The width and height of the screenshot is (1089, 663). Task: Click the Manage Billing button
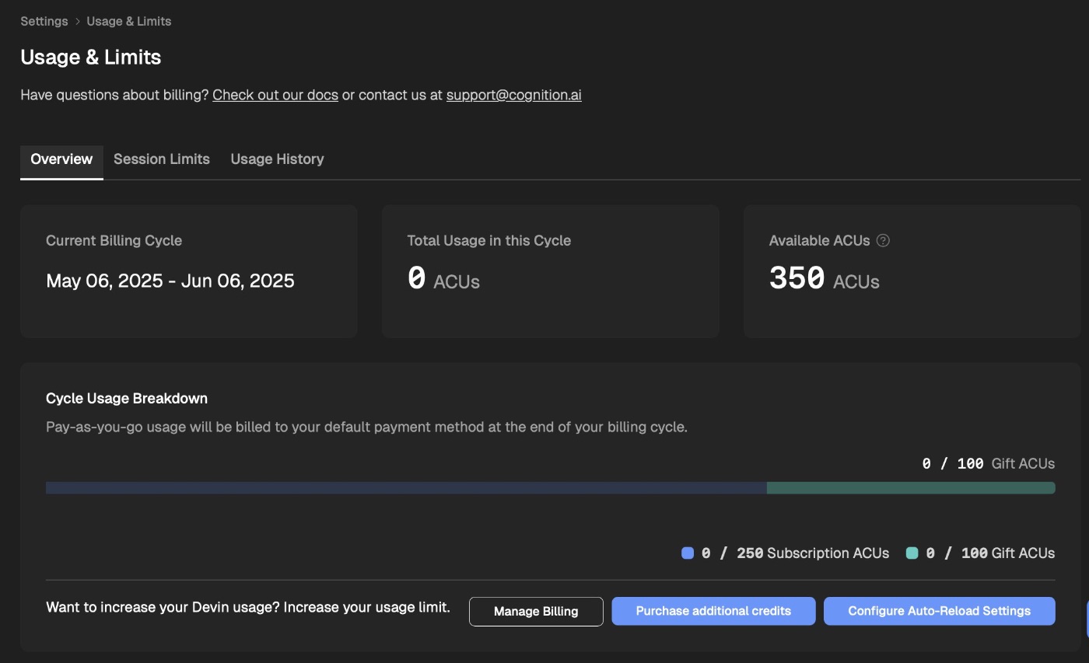coord(536,612)
